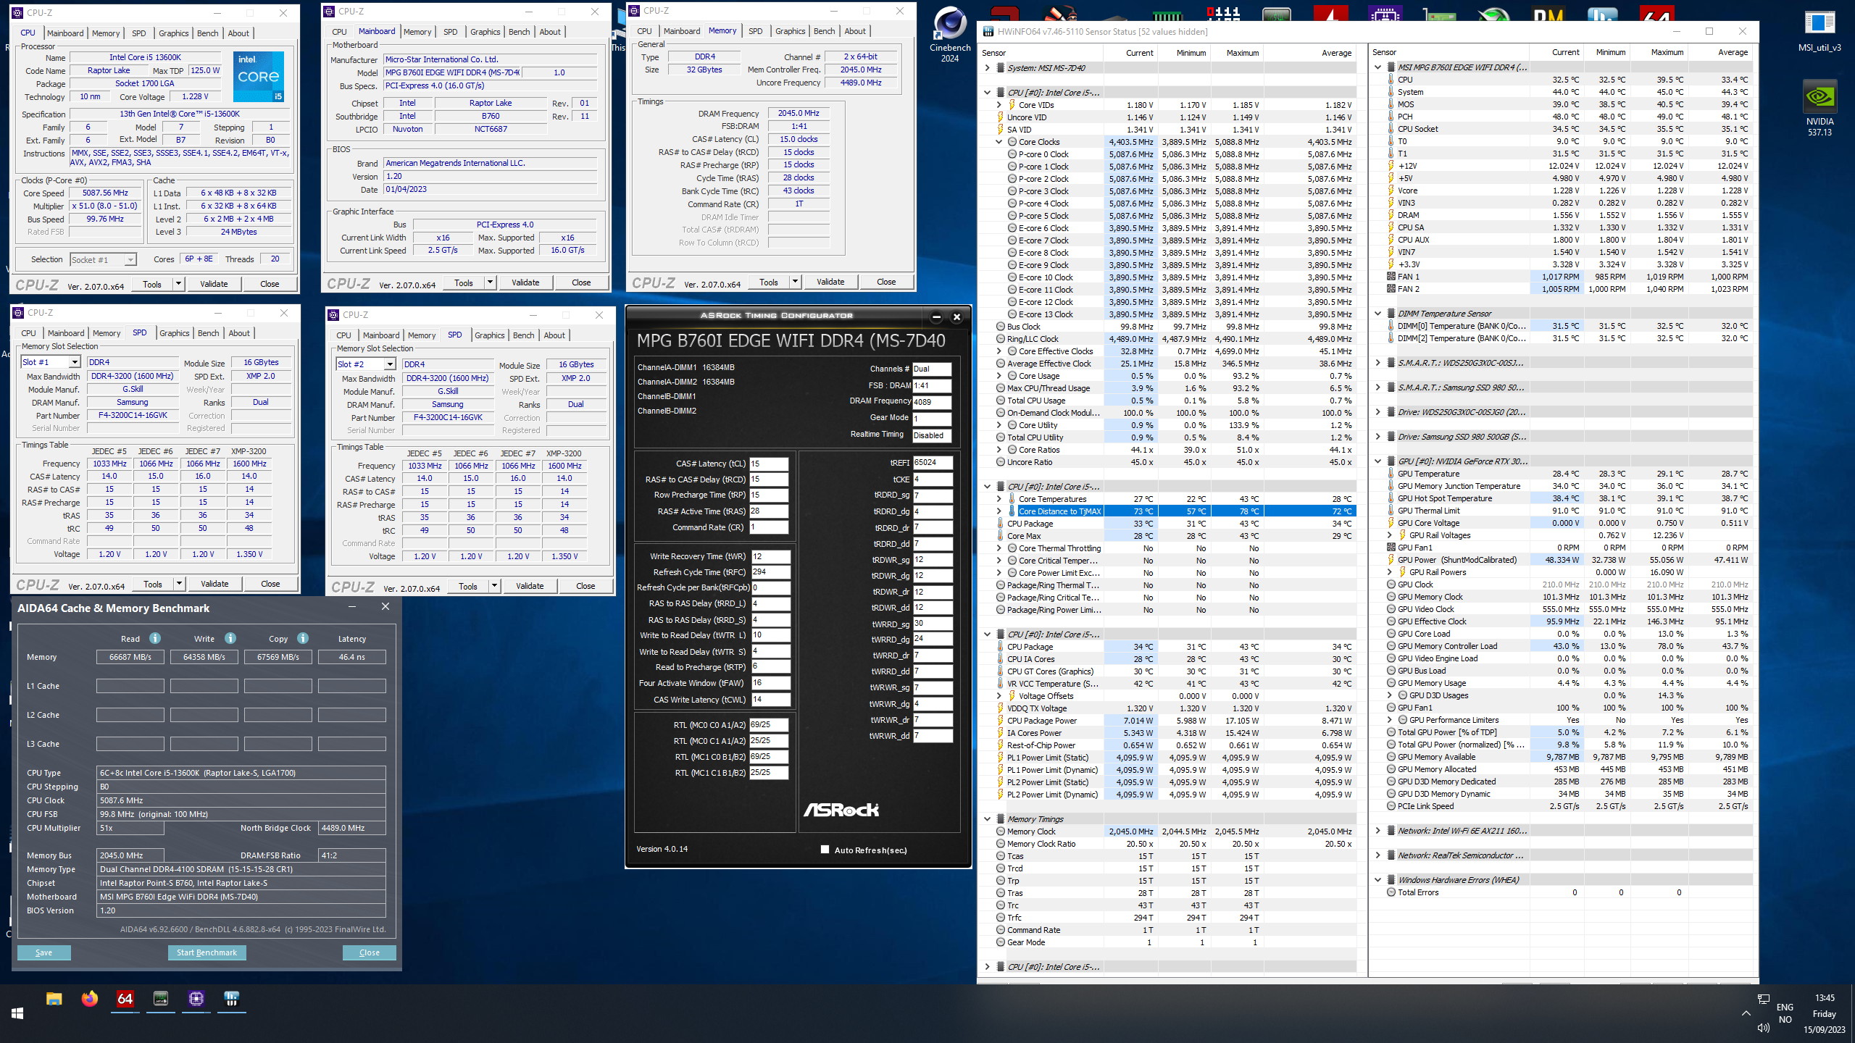Click the FAN 1 sensor icon in HWiNFO

[x=1391, y=277]
